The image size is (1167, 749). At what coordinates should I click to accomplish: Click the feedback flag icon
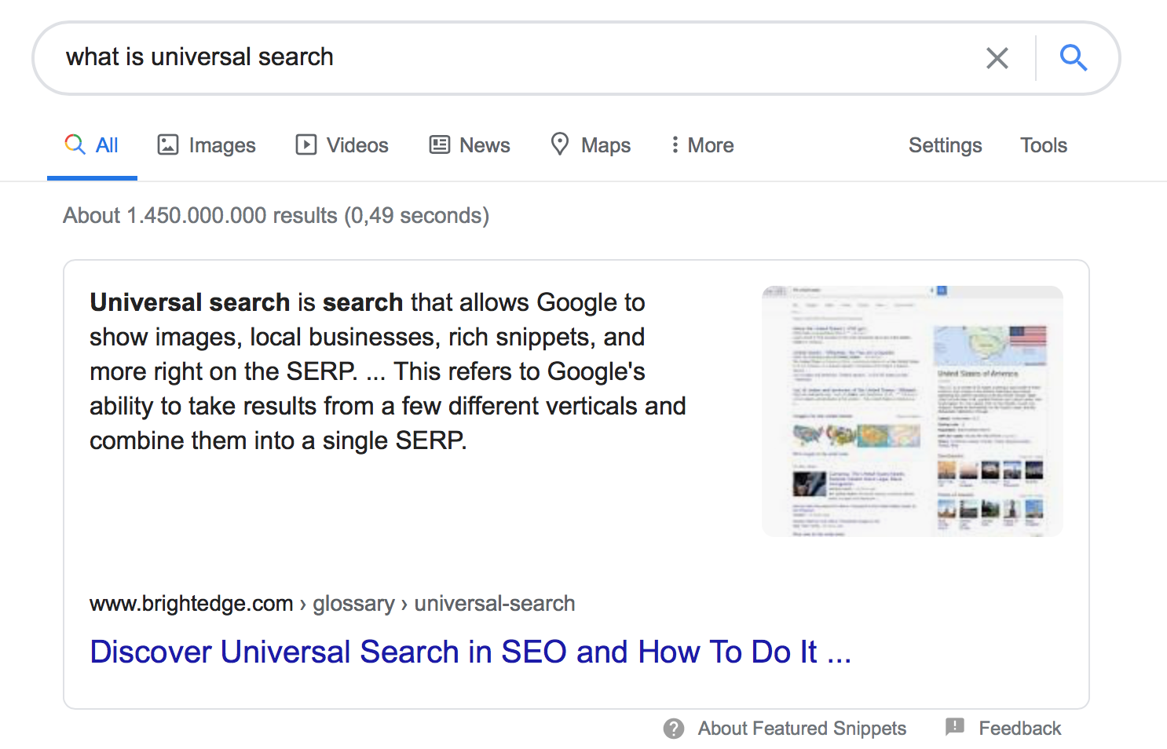tap(954, 728)
